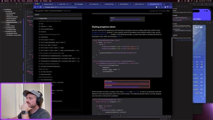Click the API Changes label

tap(162, 11)
